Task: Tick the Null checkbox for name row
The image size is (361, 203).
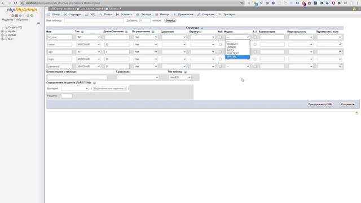Action: [x=220, y=45]
